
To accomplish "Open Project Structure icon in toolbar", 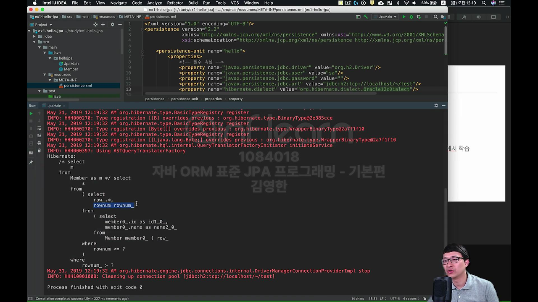I will coord(444,17).
